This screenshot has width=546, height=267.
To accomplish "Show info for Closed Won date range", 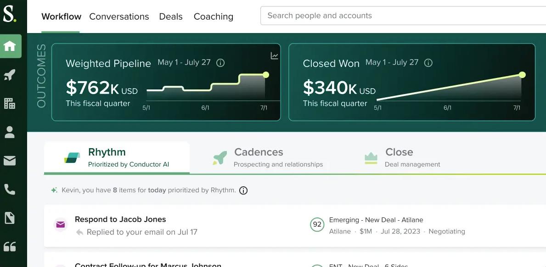I will (428, 63).
